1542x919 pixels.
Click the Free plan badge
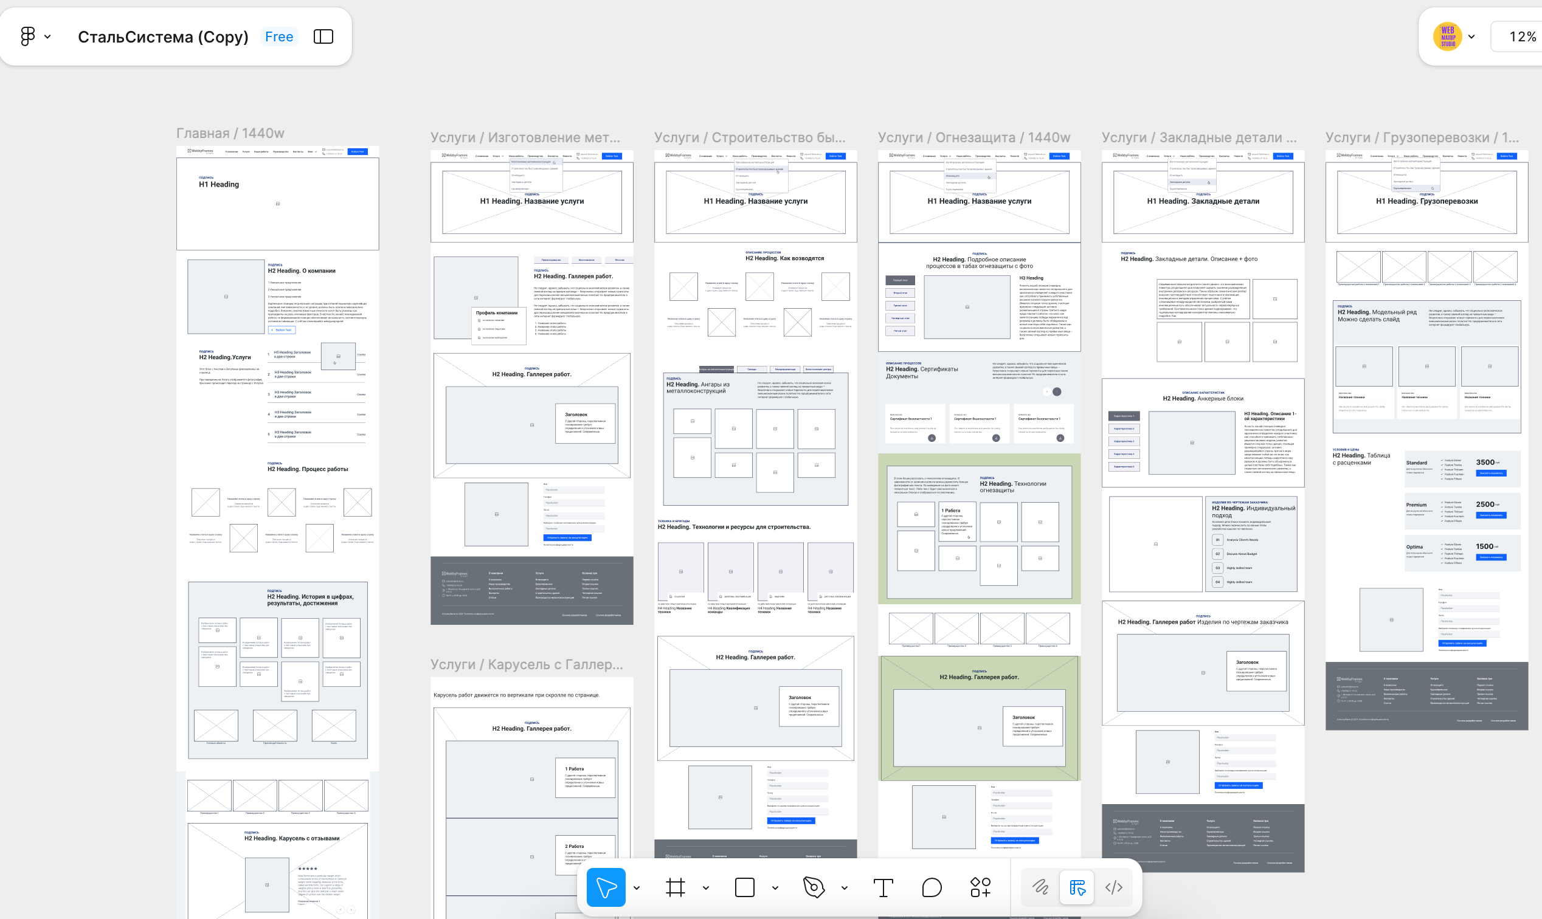278,36
